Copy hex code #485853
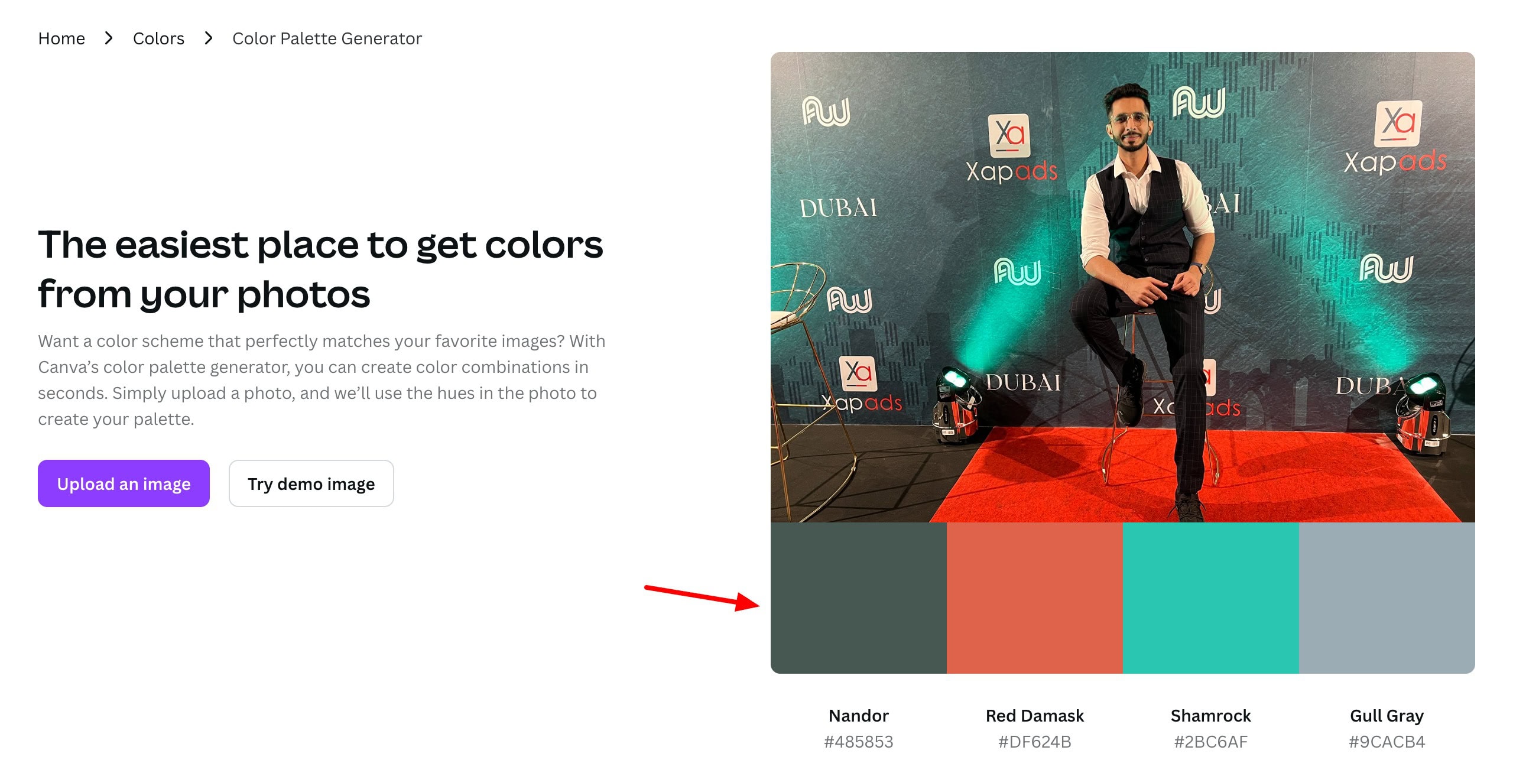 tap(858, 742)
